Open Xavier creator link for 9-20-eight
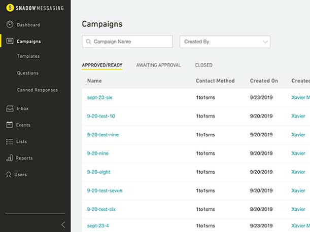This screenshot has width=310, height=232. [x=298, y=172]
